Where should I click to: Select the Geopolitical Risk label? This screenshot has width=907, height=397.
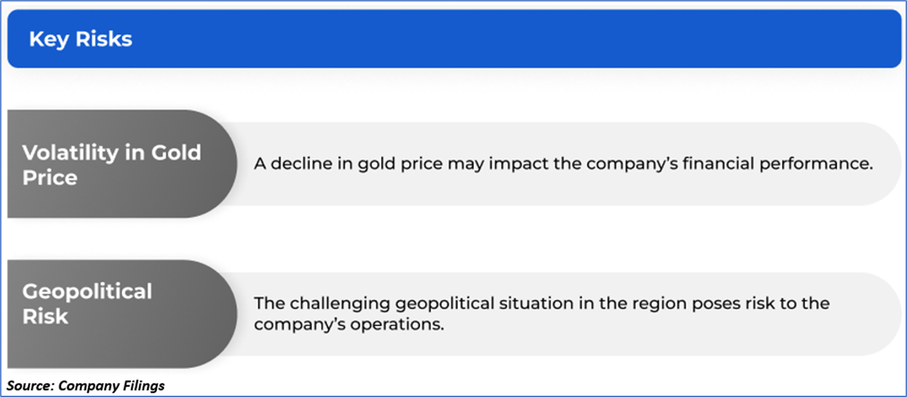pos(87,304)
